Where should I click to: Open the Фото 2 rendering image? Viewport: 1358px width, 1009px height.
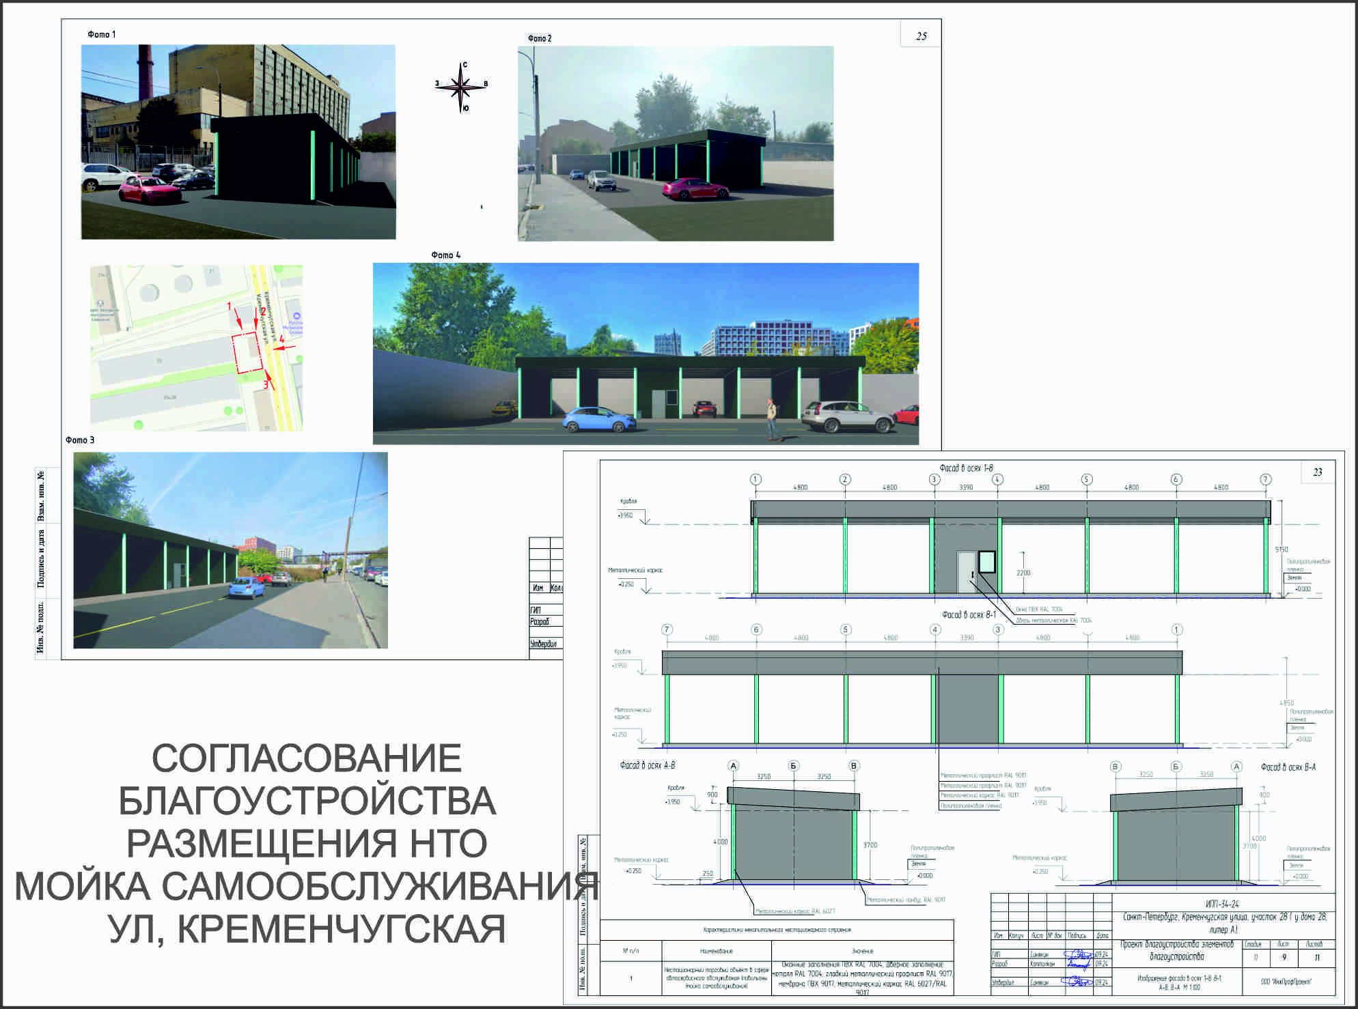[x=676, y=143]
